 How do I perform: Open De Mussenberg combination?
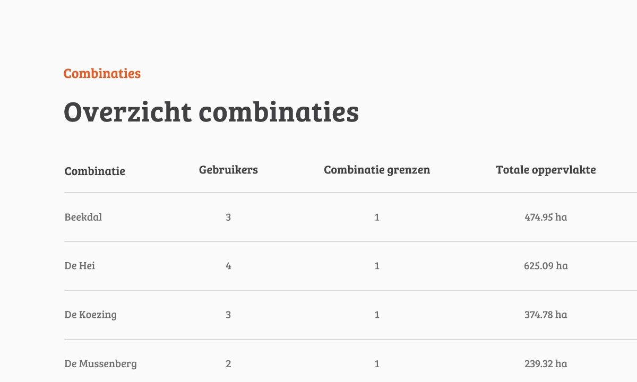pos(101,363)
